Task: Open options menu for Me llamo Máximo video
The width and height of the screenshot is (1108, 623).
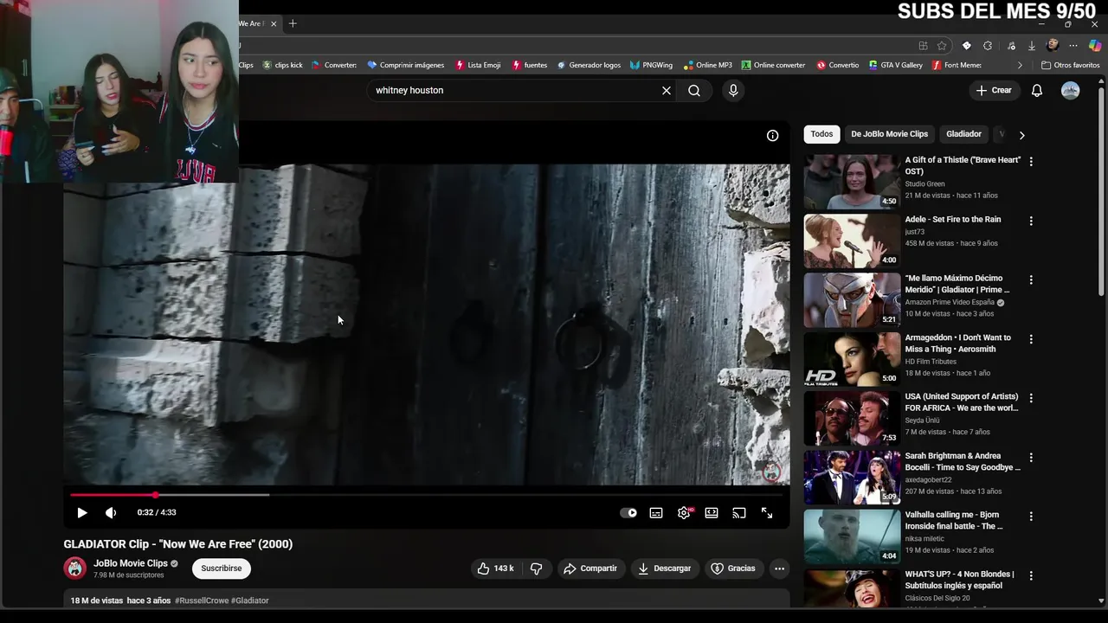Action: pos(1031,280)
